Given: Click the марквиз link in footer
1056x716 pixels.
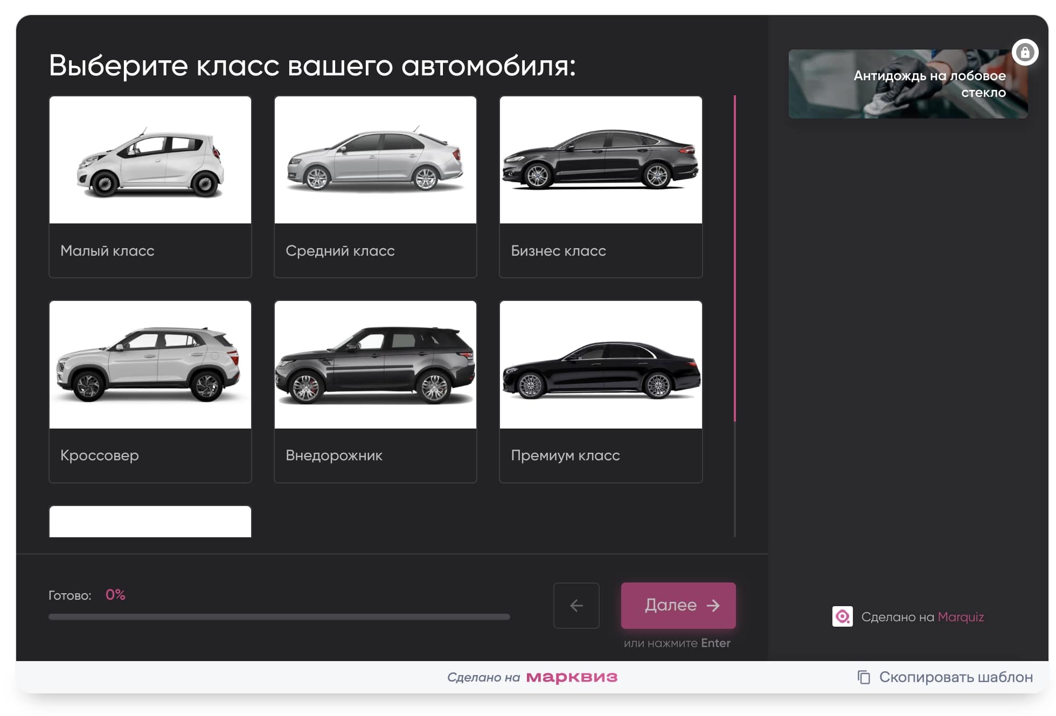Looking at the screenshot, I should click(571, 677).
